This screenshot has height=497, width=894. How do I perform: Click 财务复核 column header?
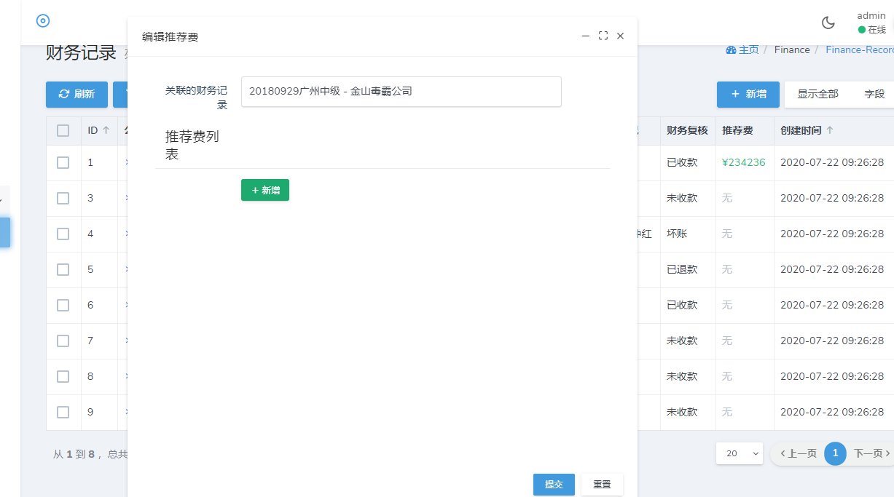[687, 131]
